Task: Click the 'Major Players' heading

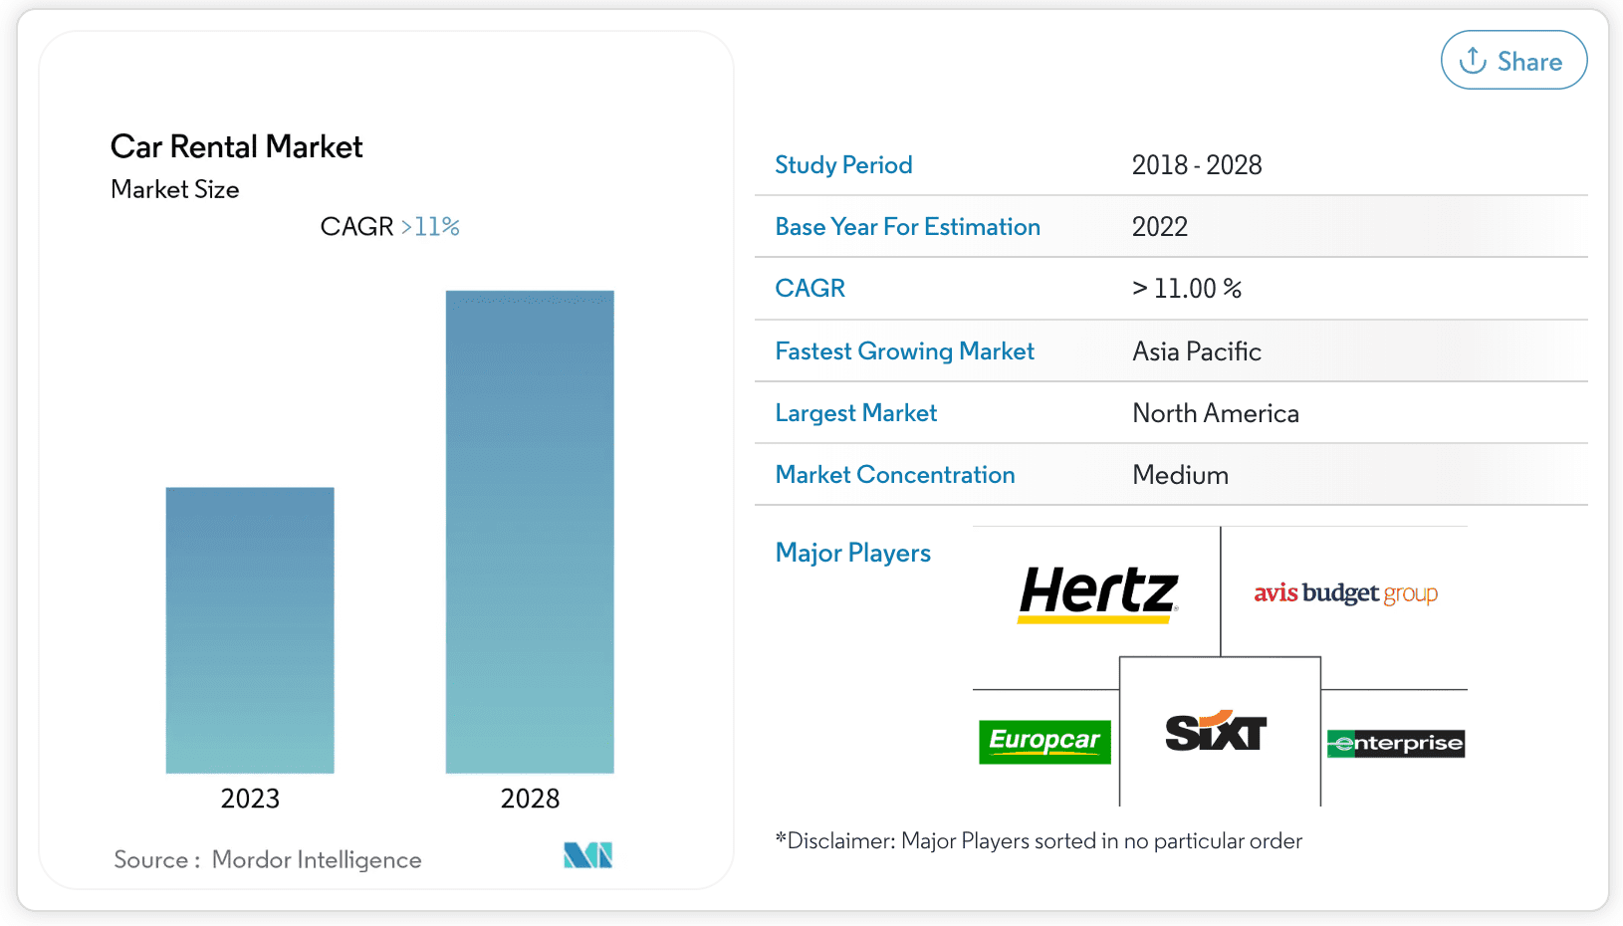Action: [x=853, y=553]
